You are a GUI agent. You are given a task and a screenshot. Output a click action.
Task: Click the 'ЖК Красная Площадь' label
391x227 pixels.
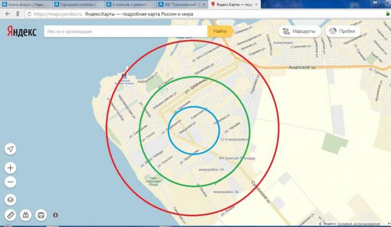[237, 158]
